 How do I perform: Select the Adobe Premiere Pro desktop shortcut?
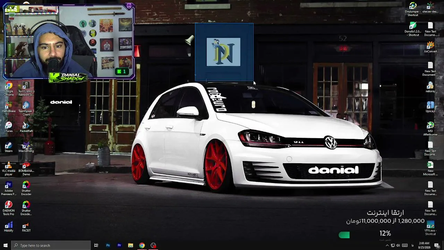[x=9, y=188]
